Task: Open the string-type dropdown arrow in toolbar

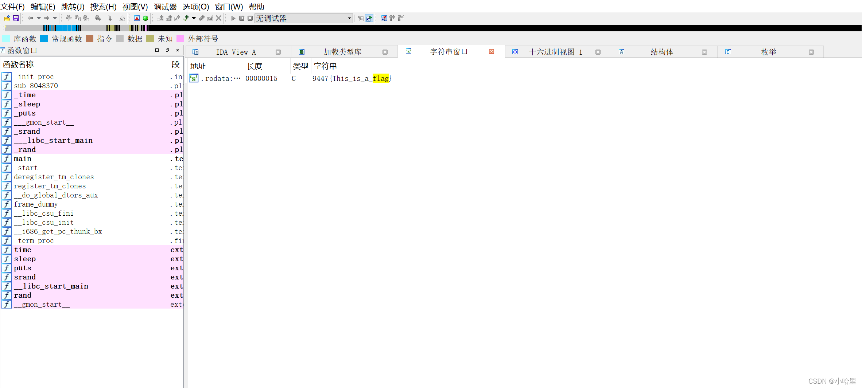Action: [x=194, y=18]
